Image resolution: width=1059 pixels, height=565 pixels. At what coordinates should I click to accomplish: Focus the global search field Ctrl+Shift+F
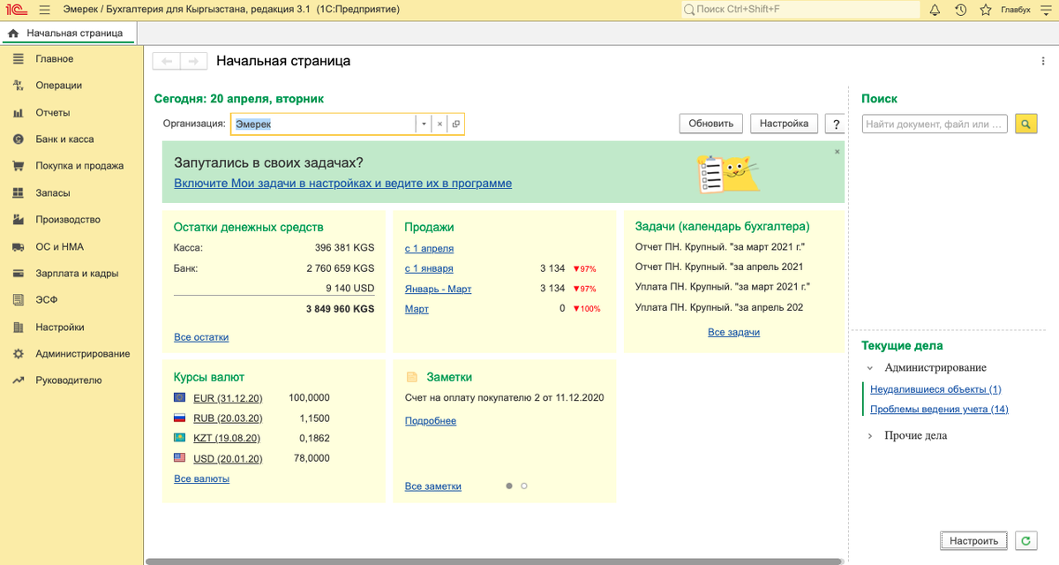click(x=799, y=10)
